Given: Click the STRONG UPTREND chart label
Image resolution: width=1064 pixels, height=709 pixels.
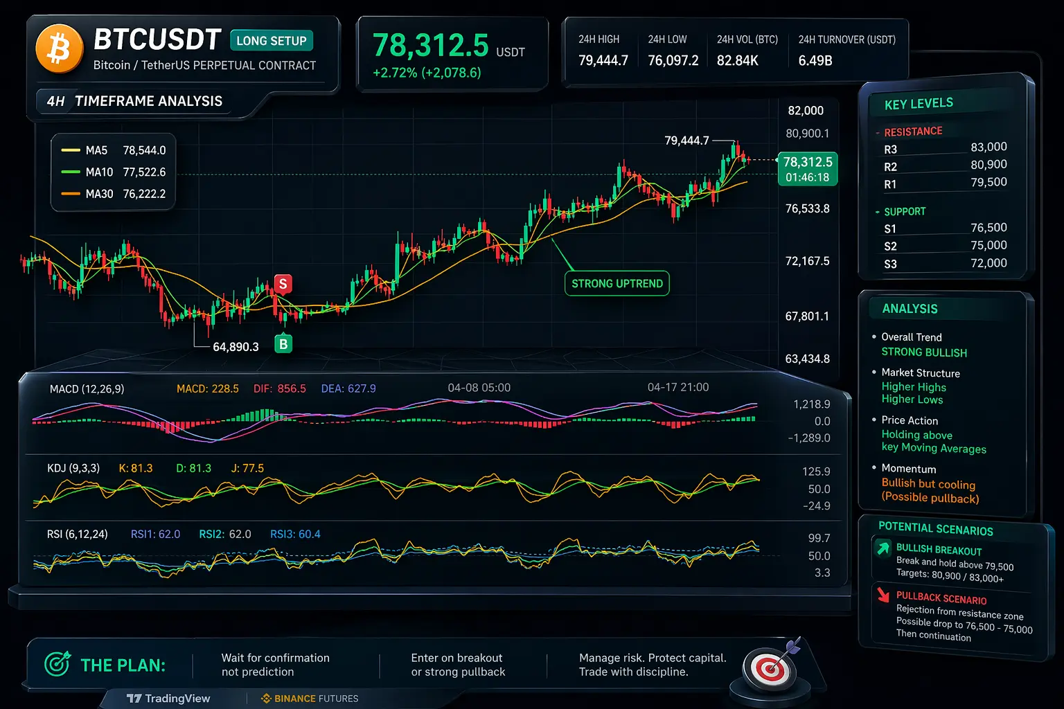Looking at the screenshot, I should 617,283.
